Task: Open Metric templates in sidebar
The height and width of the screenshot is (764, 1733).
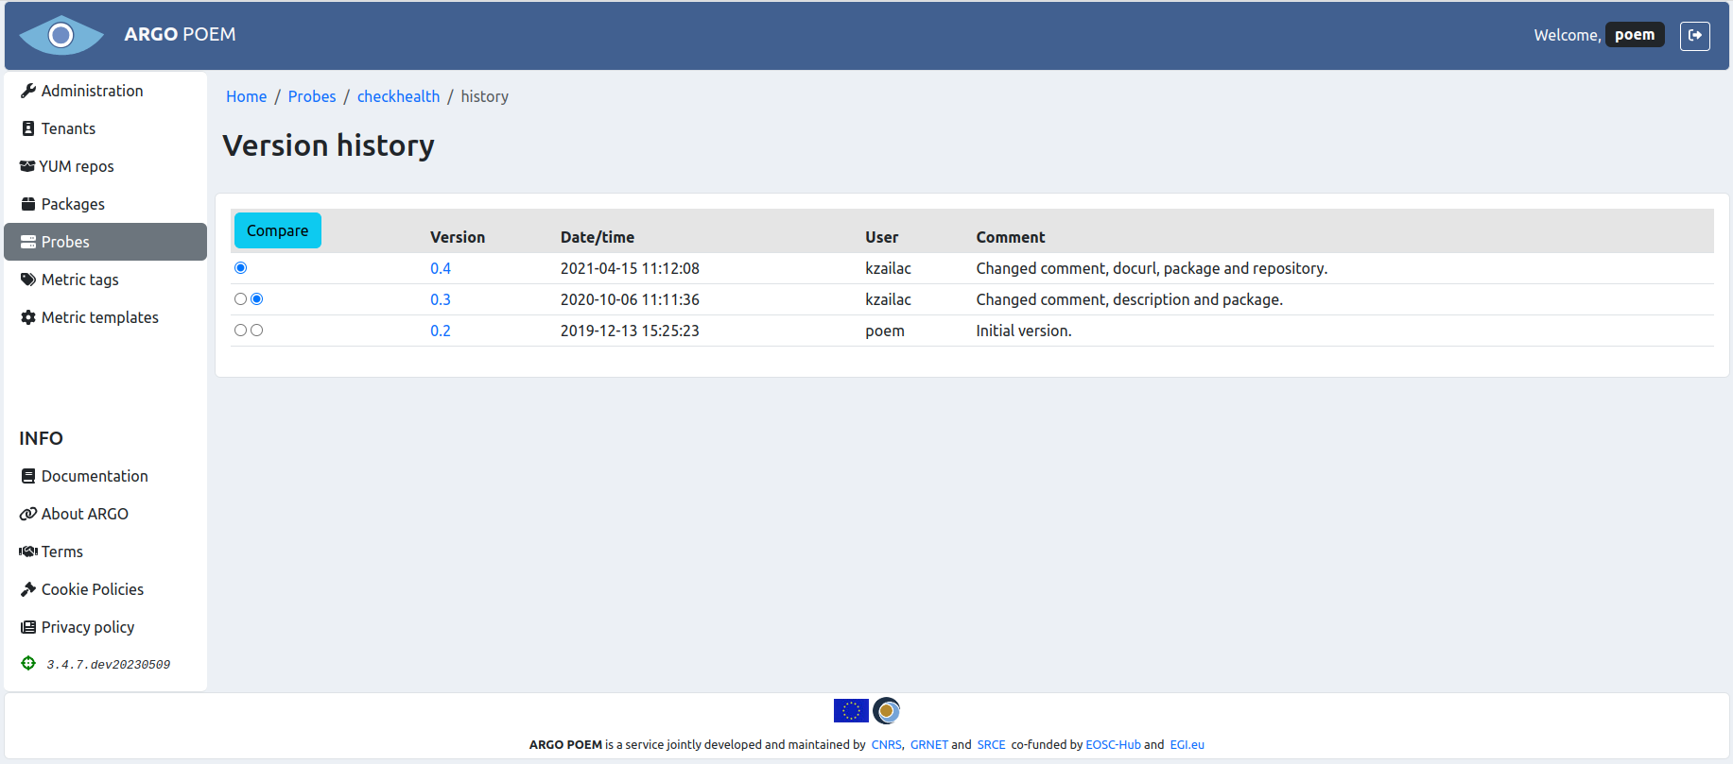Action: click(106, 317)
